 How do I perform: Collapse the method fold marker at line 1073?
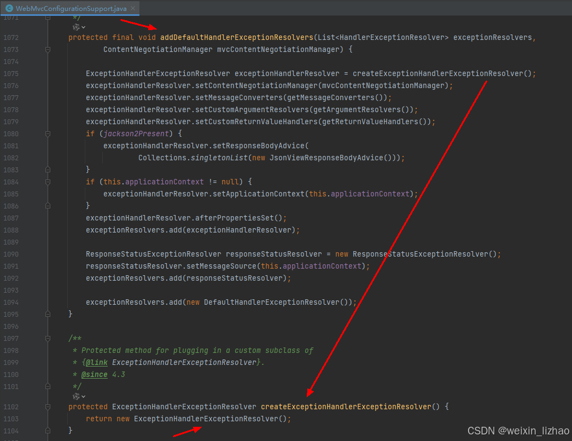48,49
